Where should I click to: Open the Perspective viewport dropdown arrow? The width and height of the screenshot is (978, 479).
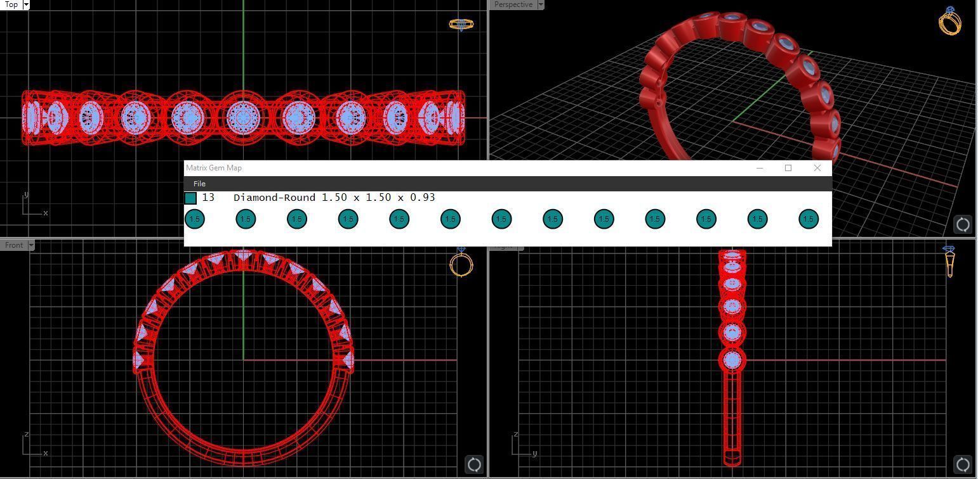pos(541,4)
